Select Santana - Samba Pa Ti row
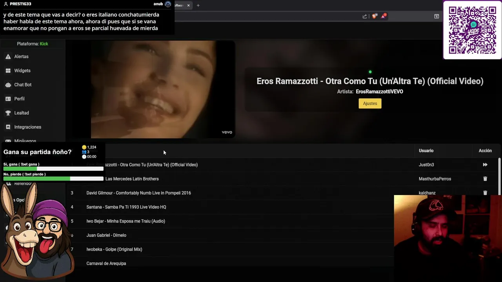This screenshot has height=282, width=502. coord(230,207)
